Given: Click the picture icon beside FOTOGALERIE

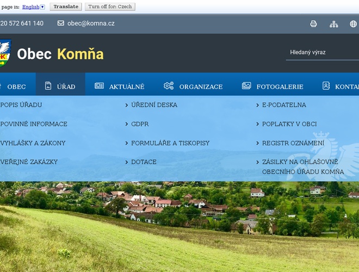Looking at the screenshot, I should [x=246, y=86].
